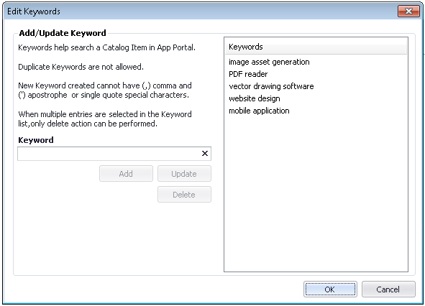Click the 'Keywords help search a Catalog Item' text
The width and height of the screenshot is (425, 306).
(106, 47)
